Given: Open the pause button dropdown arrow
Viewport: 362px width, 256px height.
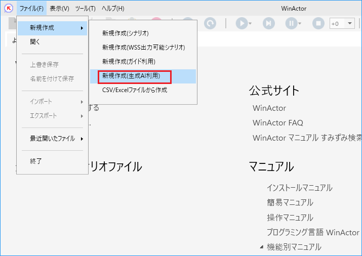Looking at the screenshot, I should pos(300,23).
